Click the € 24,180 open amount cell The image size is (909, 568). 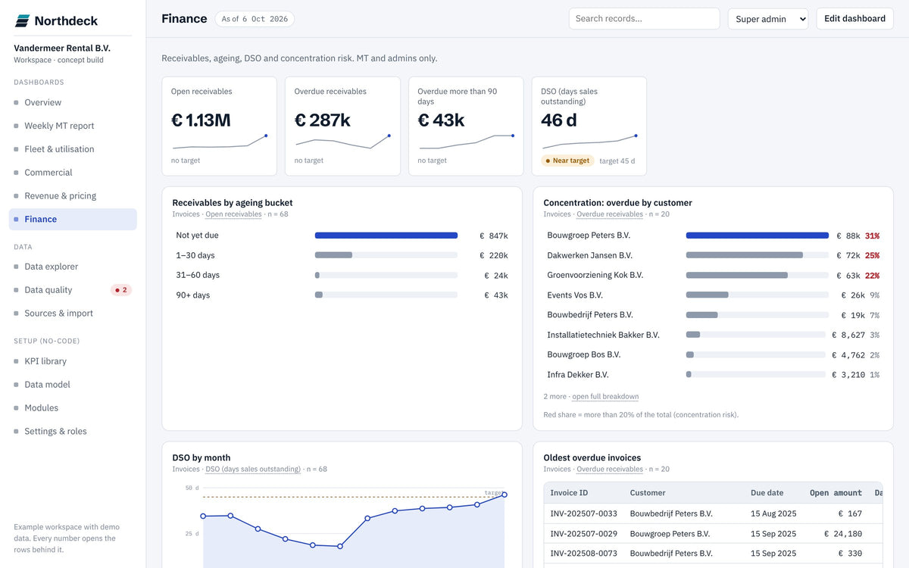(844, 533)
